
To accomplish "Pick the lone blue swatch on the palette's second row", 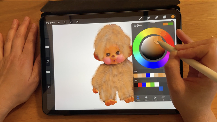I will (161, 89).
